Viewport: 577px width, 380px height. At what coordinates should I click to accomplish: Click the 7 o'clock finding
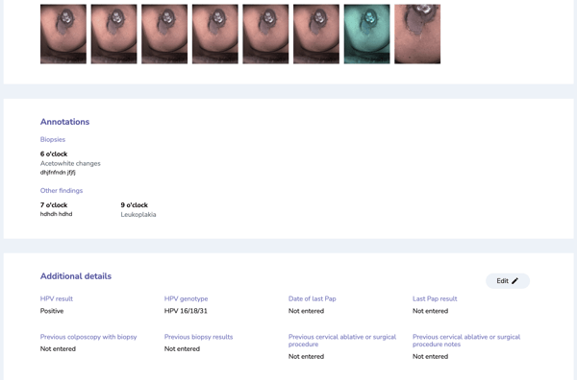tap(54, 204)
